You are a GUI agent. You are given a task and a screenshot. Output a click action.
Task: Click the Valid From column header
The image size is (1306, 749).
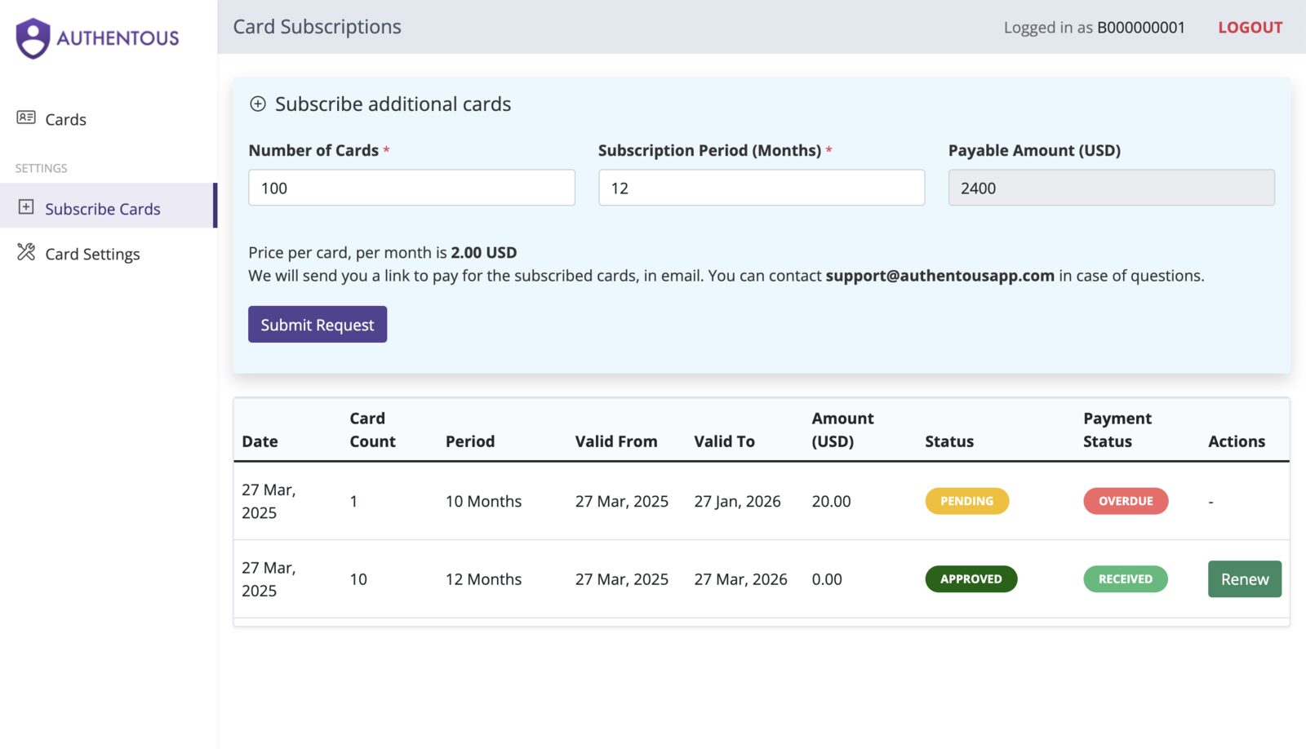(x=616, y=441)
